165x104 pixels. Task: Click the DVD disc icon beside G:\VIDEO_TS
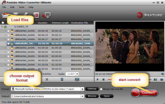pyautogui.click(x=5, y=27)
